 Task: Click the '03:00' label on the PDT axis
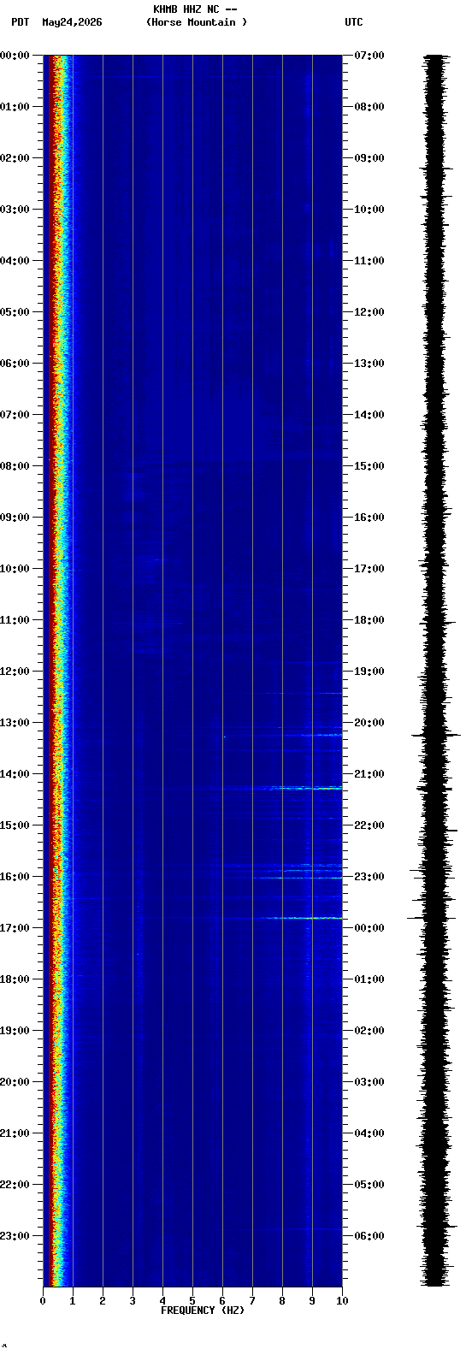pyautogui.click(x=15, y=210)
